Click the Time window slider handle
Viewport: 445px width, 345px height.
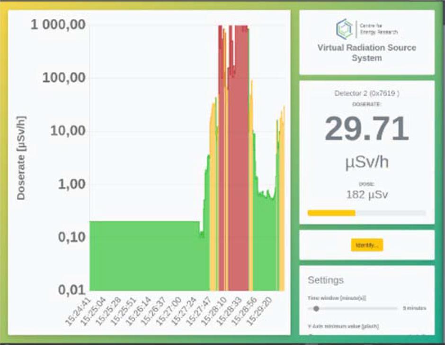click(x=316, y=309)
